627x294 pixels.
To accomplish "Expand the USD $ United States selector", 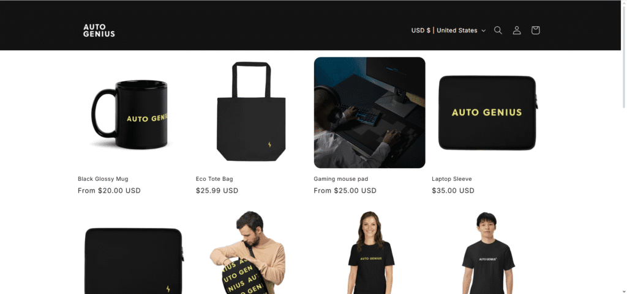I will [448, 31].
